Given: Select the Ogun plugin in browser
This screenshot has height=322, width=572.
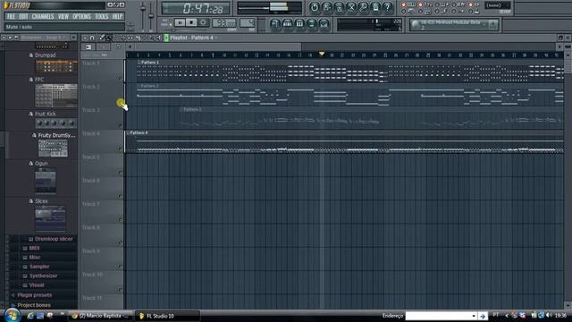Looking at the screenshot, I should (41, 163).
